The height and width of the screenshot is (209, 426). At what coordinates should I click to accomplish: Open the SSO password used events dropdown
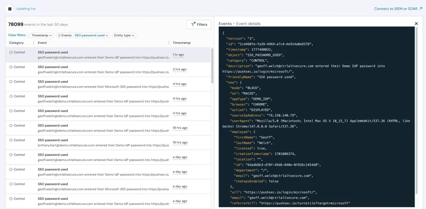(x=92, y=35)
